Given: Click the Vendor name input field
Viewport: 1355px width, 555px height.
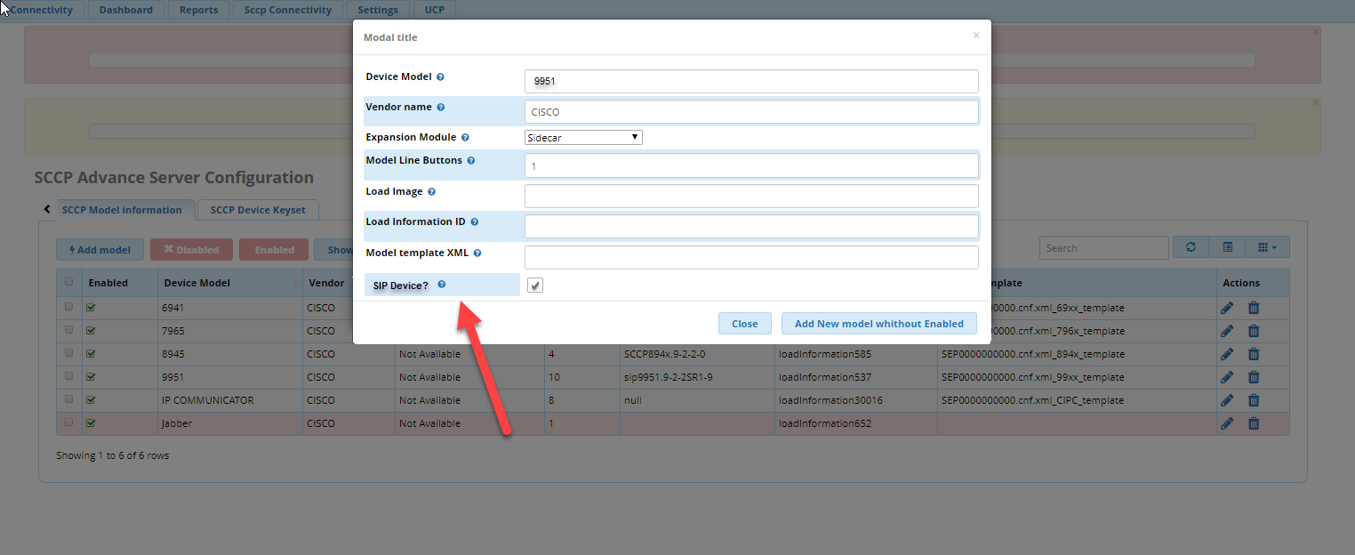Looking at the screenshot, I should point(751,112).
